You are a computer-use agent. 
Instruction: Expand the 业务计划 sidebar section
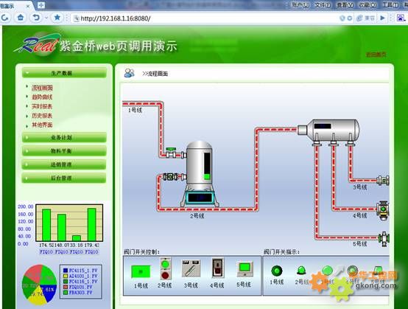(x=64, y=137)
